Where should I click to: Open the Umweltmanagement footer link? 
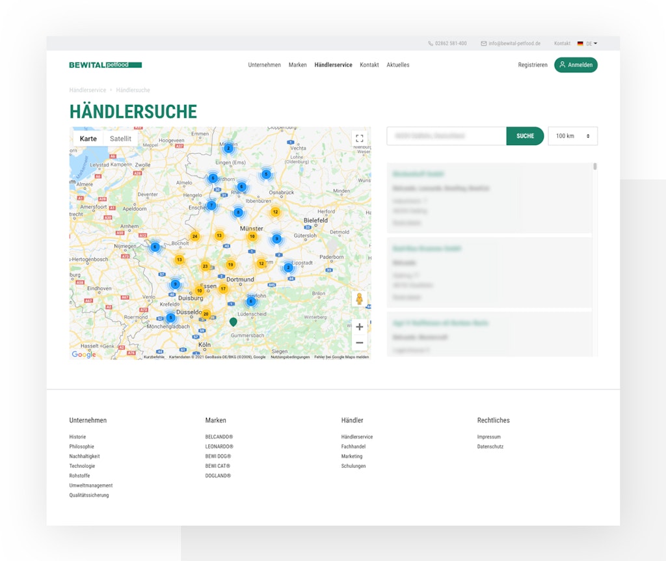pos(91,486)
